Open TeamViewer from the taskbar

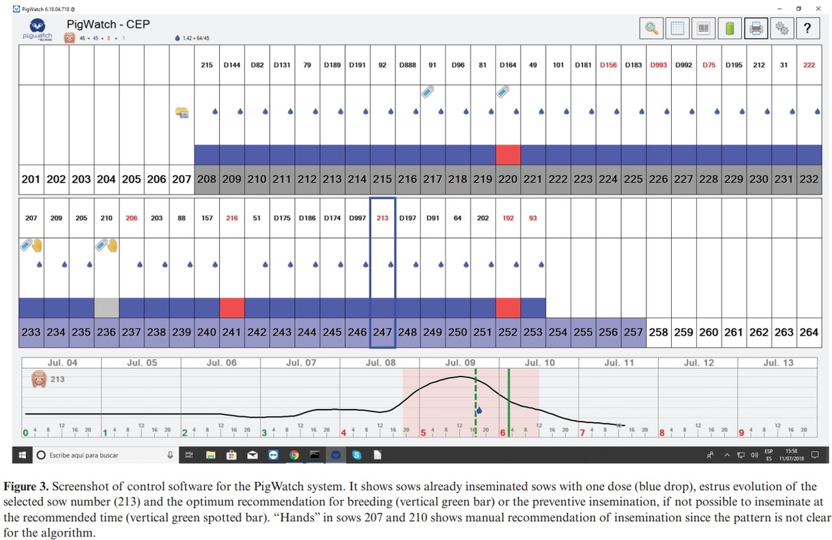pos(273,455)
